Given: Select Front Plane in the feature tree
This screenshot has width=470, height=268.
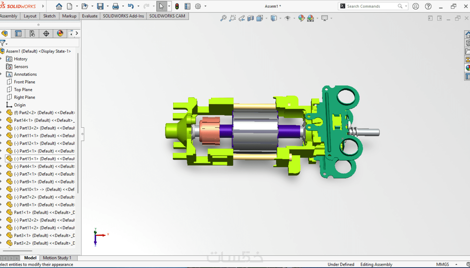Looking at the screenshot, I should coord(24,82).
